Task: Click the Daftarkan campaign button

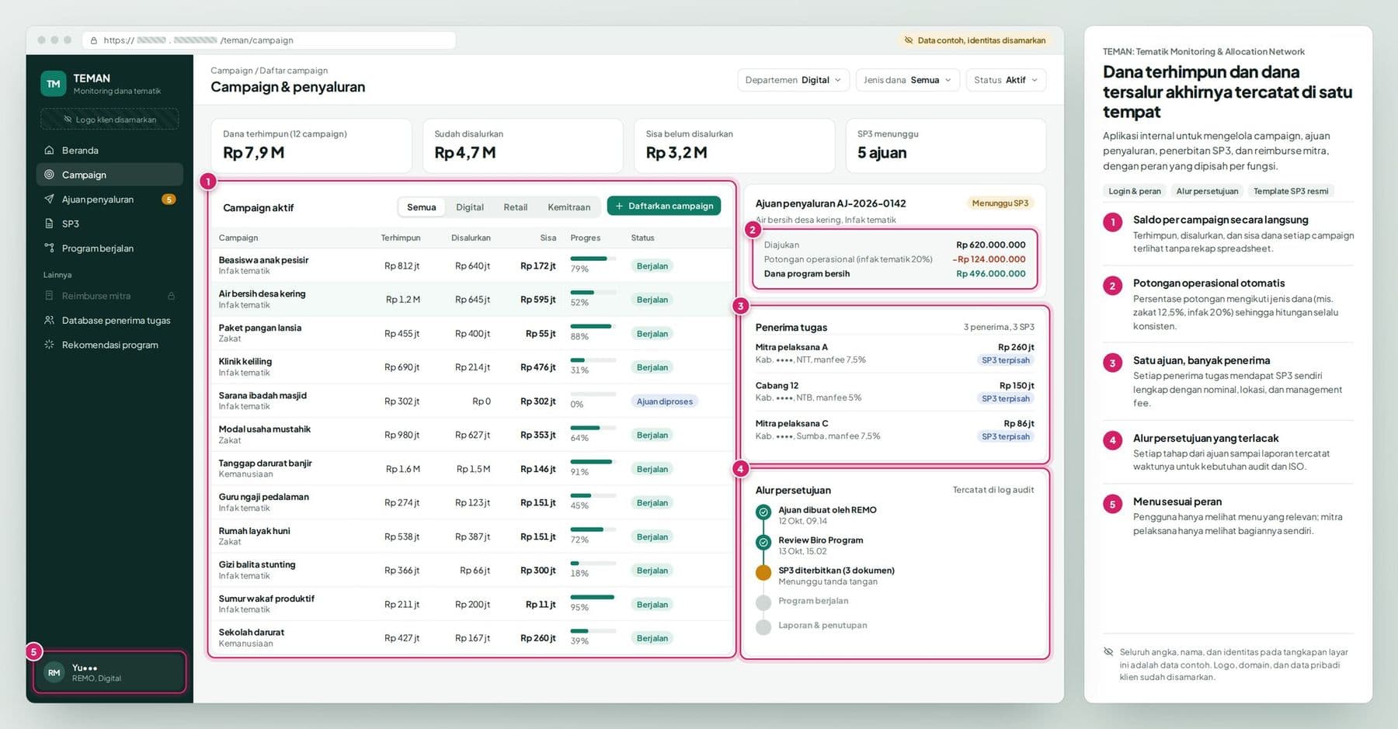Action: click(x=664, y=206)
